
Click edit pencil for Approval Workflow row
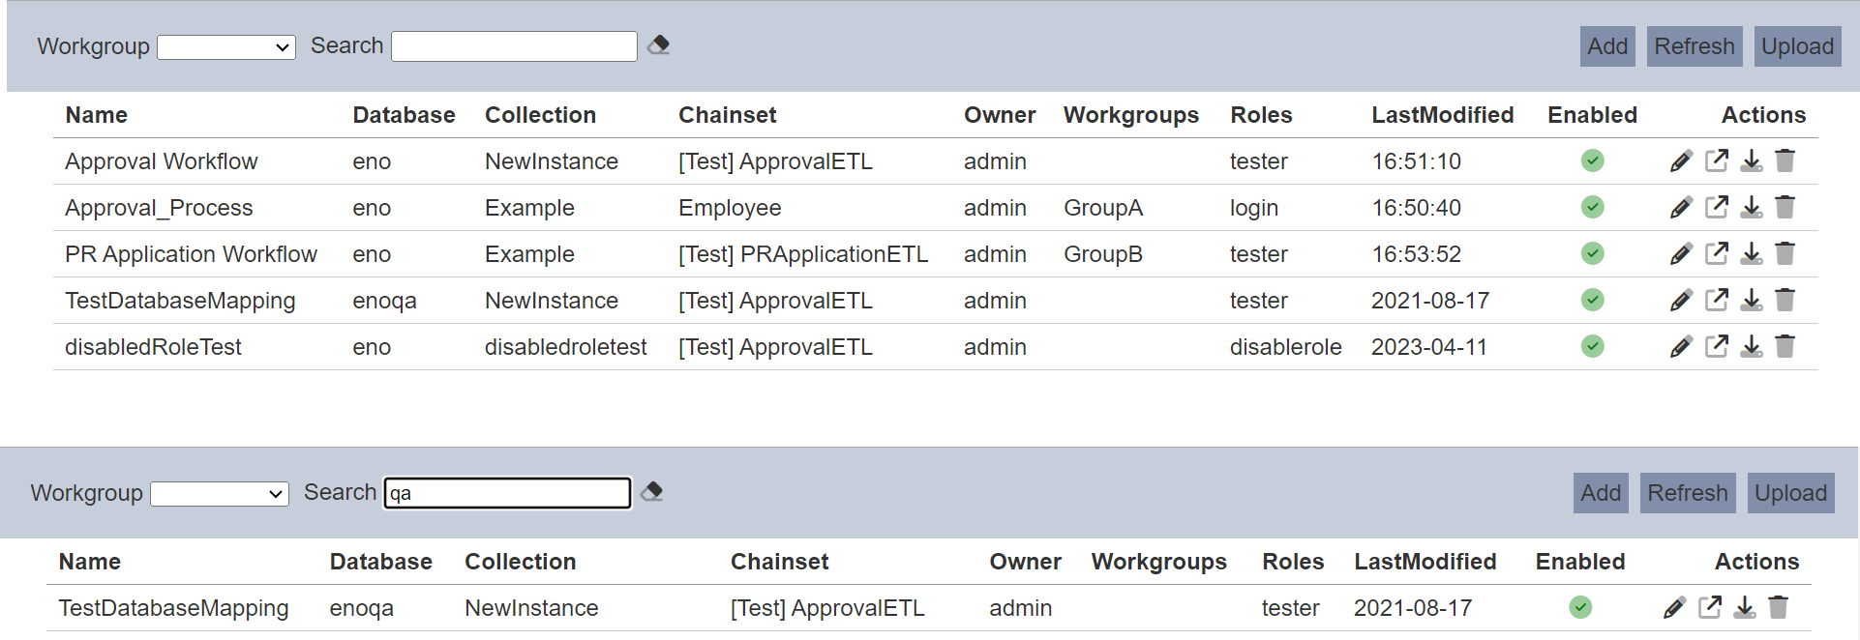click(1681, 160)
